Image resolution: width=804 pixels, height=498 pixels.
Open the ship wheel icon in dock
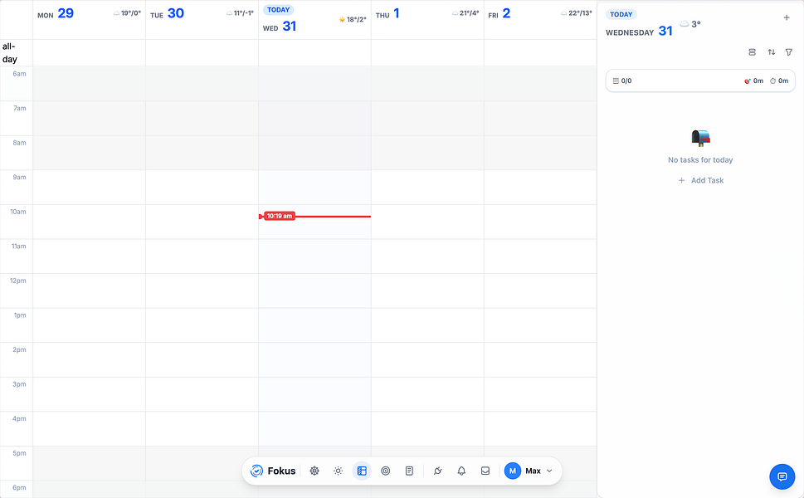point(314,471)
